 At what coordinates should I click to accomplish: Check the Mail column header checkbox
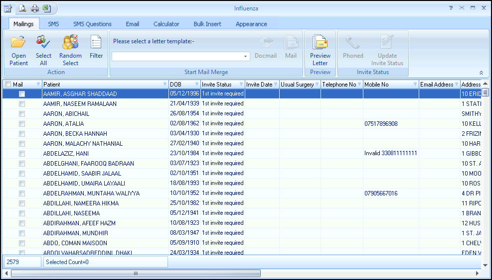[8, 85]
